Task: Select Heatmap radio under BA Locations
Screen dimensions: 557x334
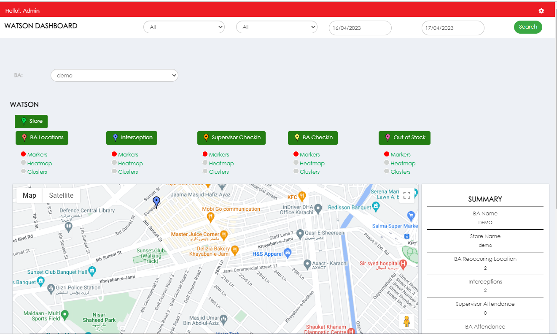Action: coord(24,163)
